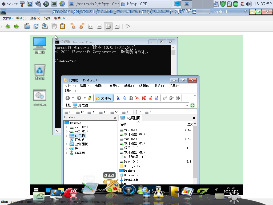The width and height of the screenshot is (273, 205).
Task: Click the penguin dock icon
Action: coord(159,192)
